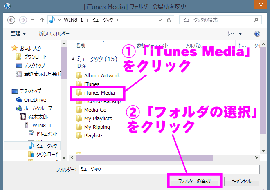
Task: Collapse the ミュージック (15) group
Action: 74,59
